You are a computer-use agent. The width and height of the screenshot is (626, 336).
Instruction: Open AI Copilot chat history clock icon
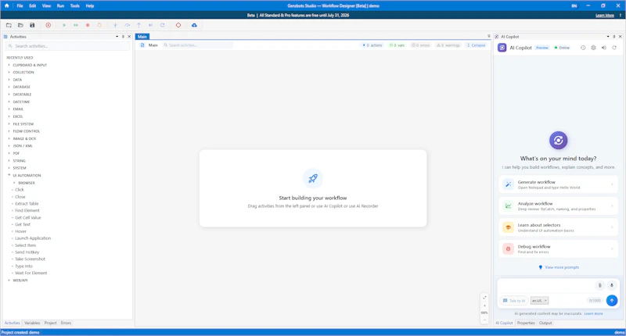[x=583, y=48]
